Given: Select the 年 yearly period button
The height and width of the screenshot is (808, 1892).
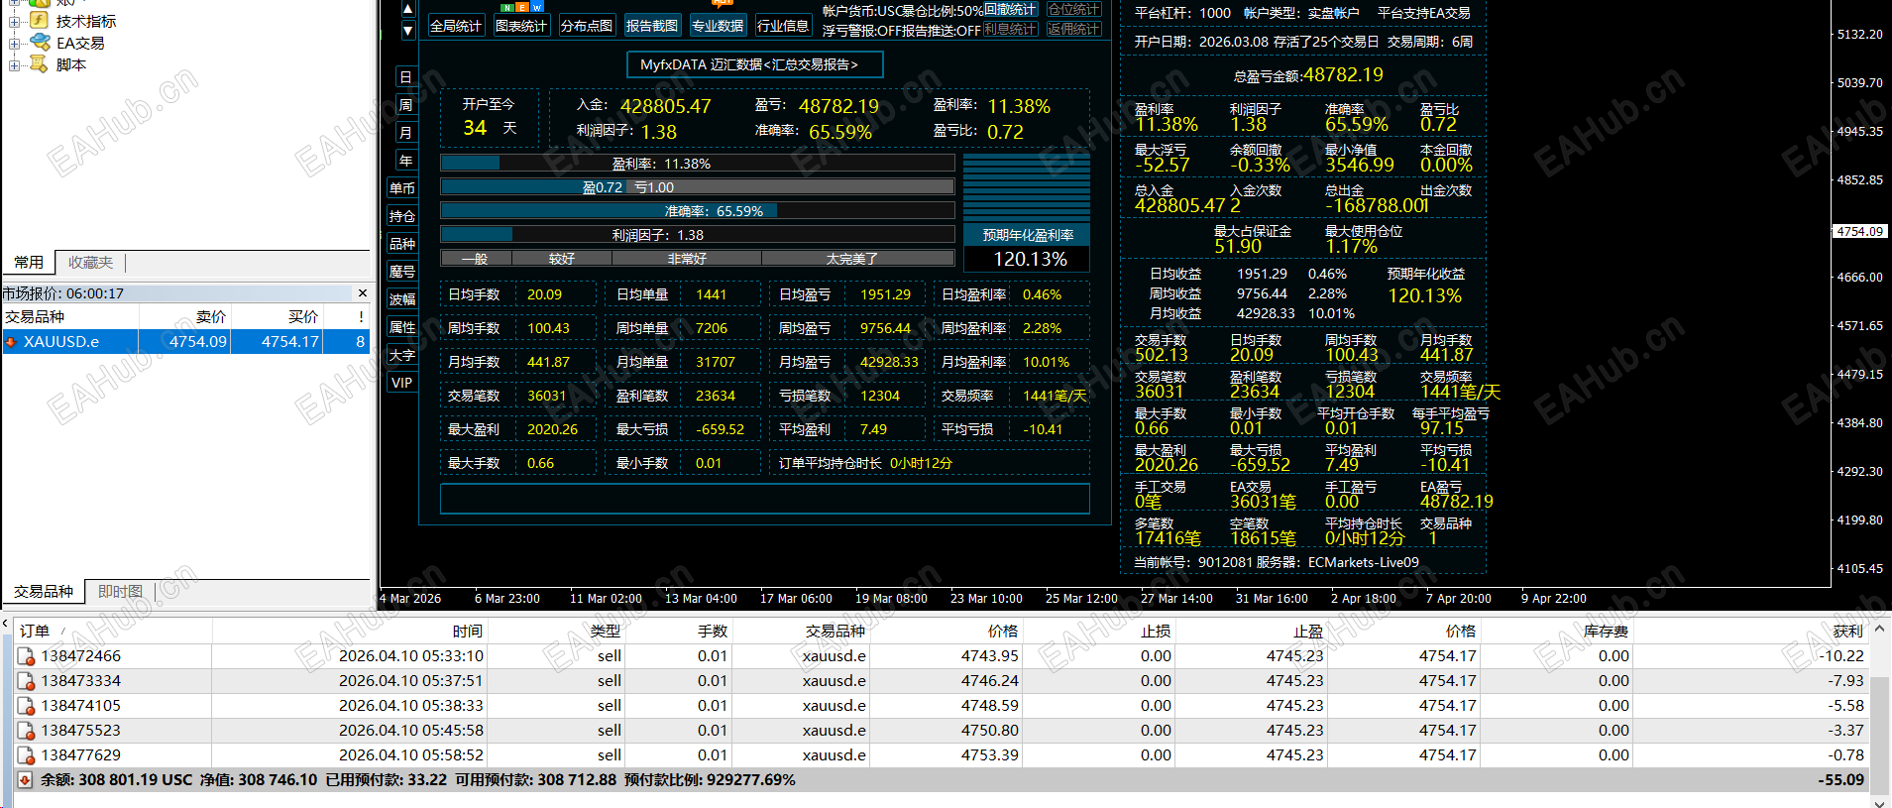Looking at the screenshot, I should [405, 161].
